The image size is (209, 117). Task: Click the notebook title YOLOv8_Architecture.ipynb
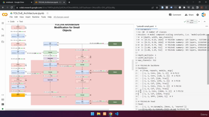[x=28, y=13]
